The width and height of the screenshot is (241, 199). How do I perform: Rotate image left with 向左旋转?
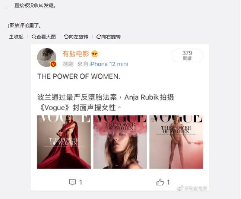pyautogui.click(x=76, y=37)
